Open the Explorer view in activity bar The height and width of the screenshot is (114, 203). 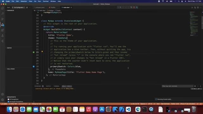click(x=3, y=8)
